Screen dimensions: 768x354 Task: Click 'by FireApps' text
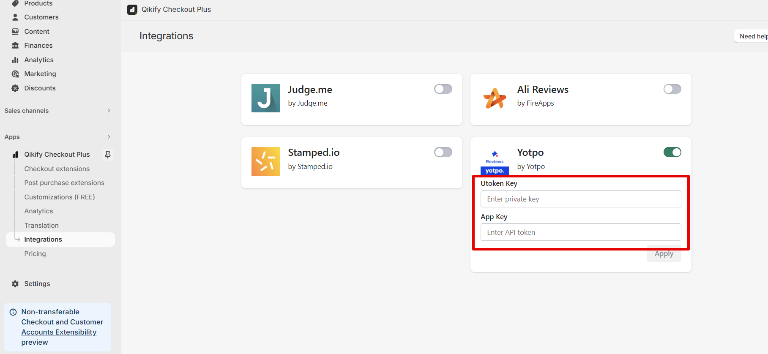pos(536,103)
